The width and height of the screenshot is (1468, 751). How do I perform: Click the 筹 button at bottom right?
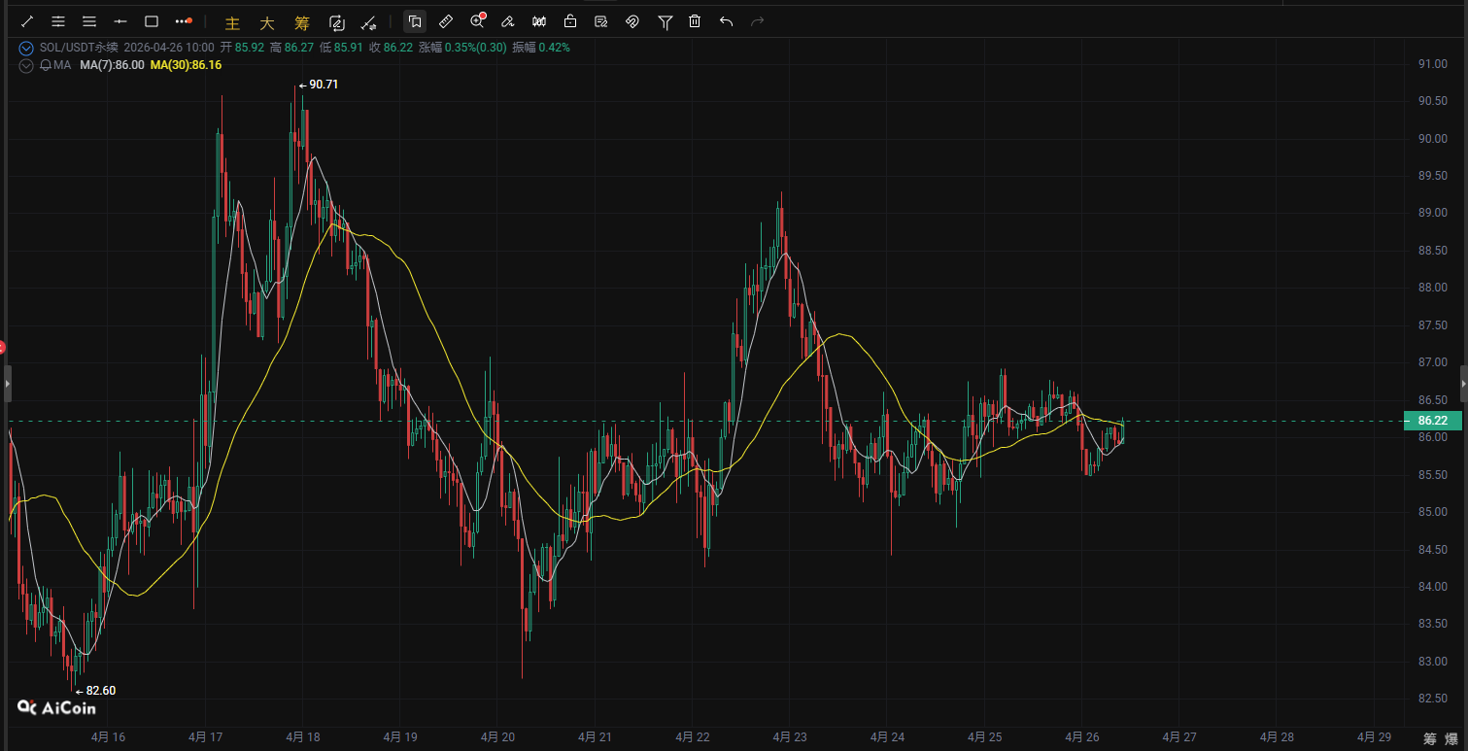(1430, 738)
